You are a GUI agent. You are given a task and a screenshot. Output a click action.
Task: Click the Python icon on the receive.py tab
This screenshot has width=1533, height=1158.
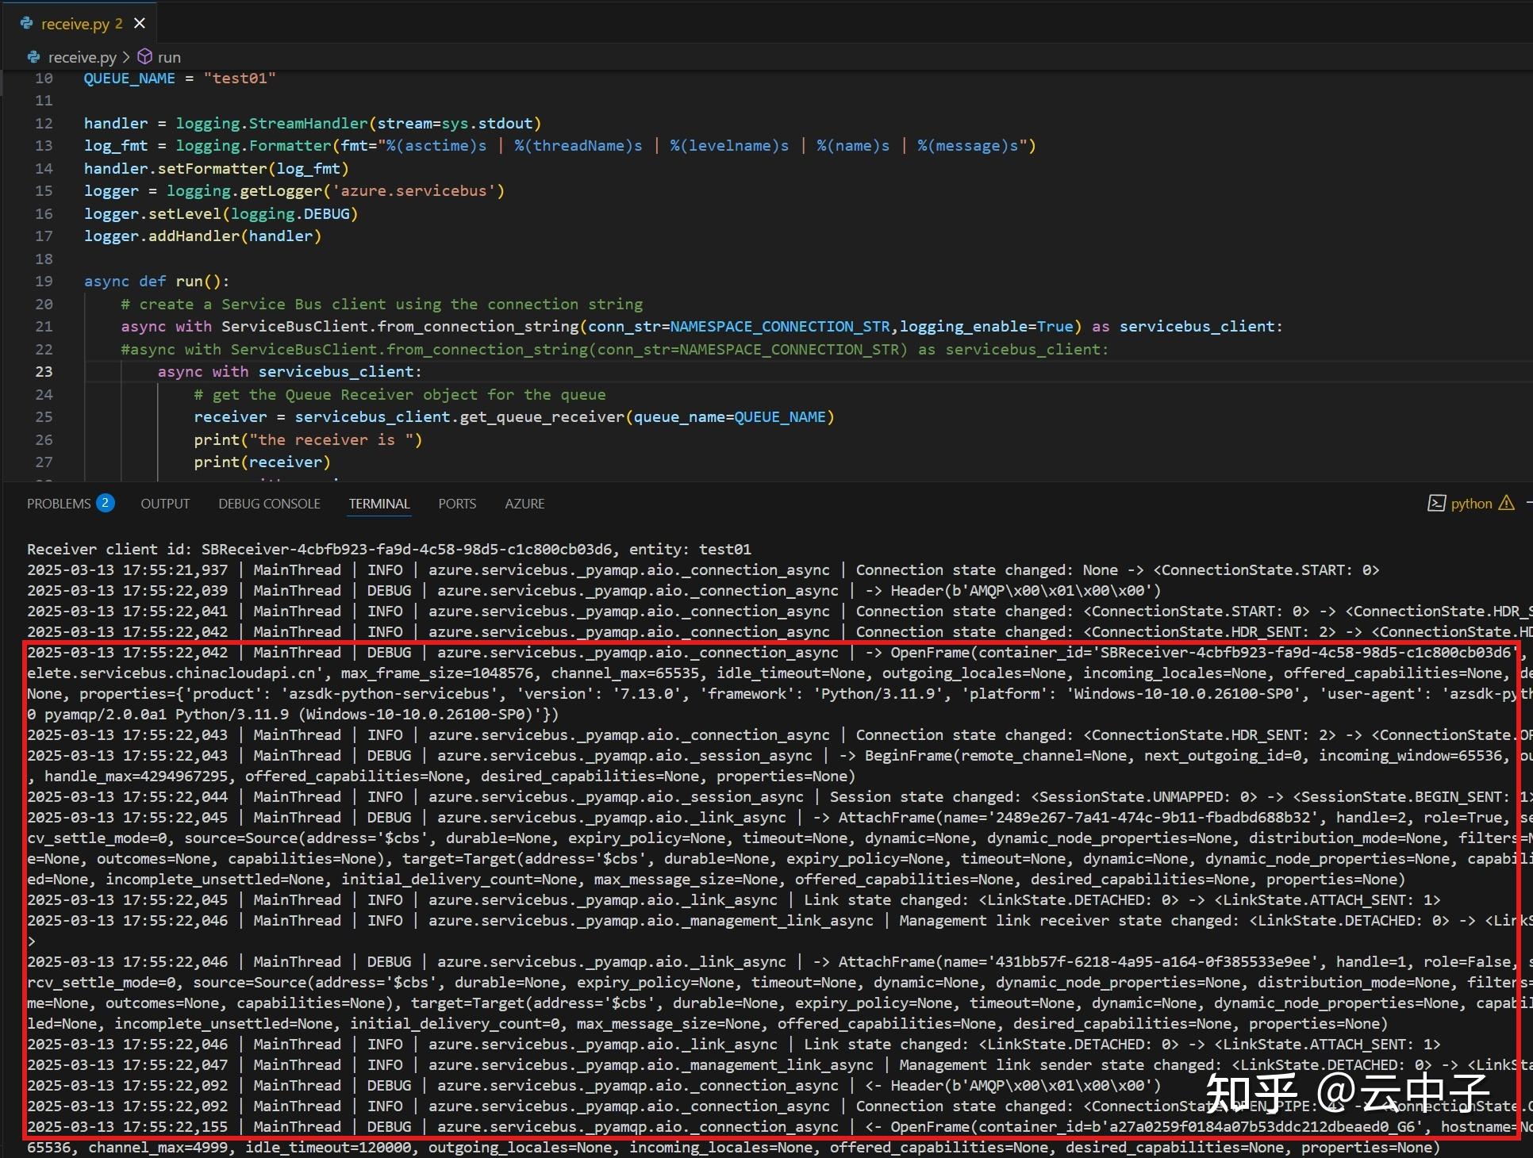point(25,23)
